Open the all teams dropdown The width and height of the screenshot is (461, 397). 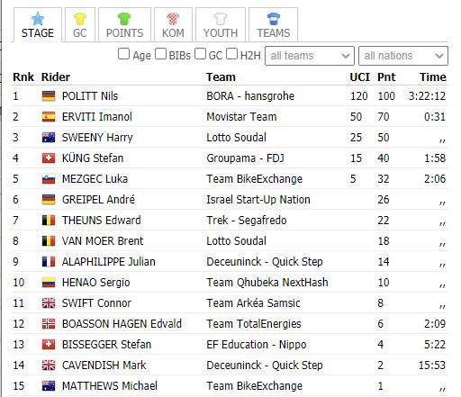(x=310, y=56)
